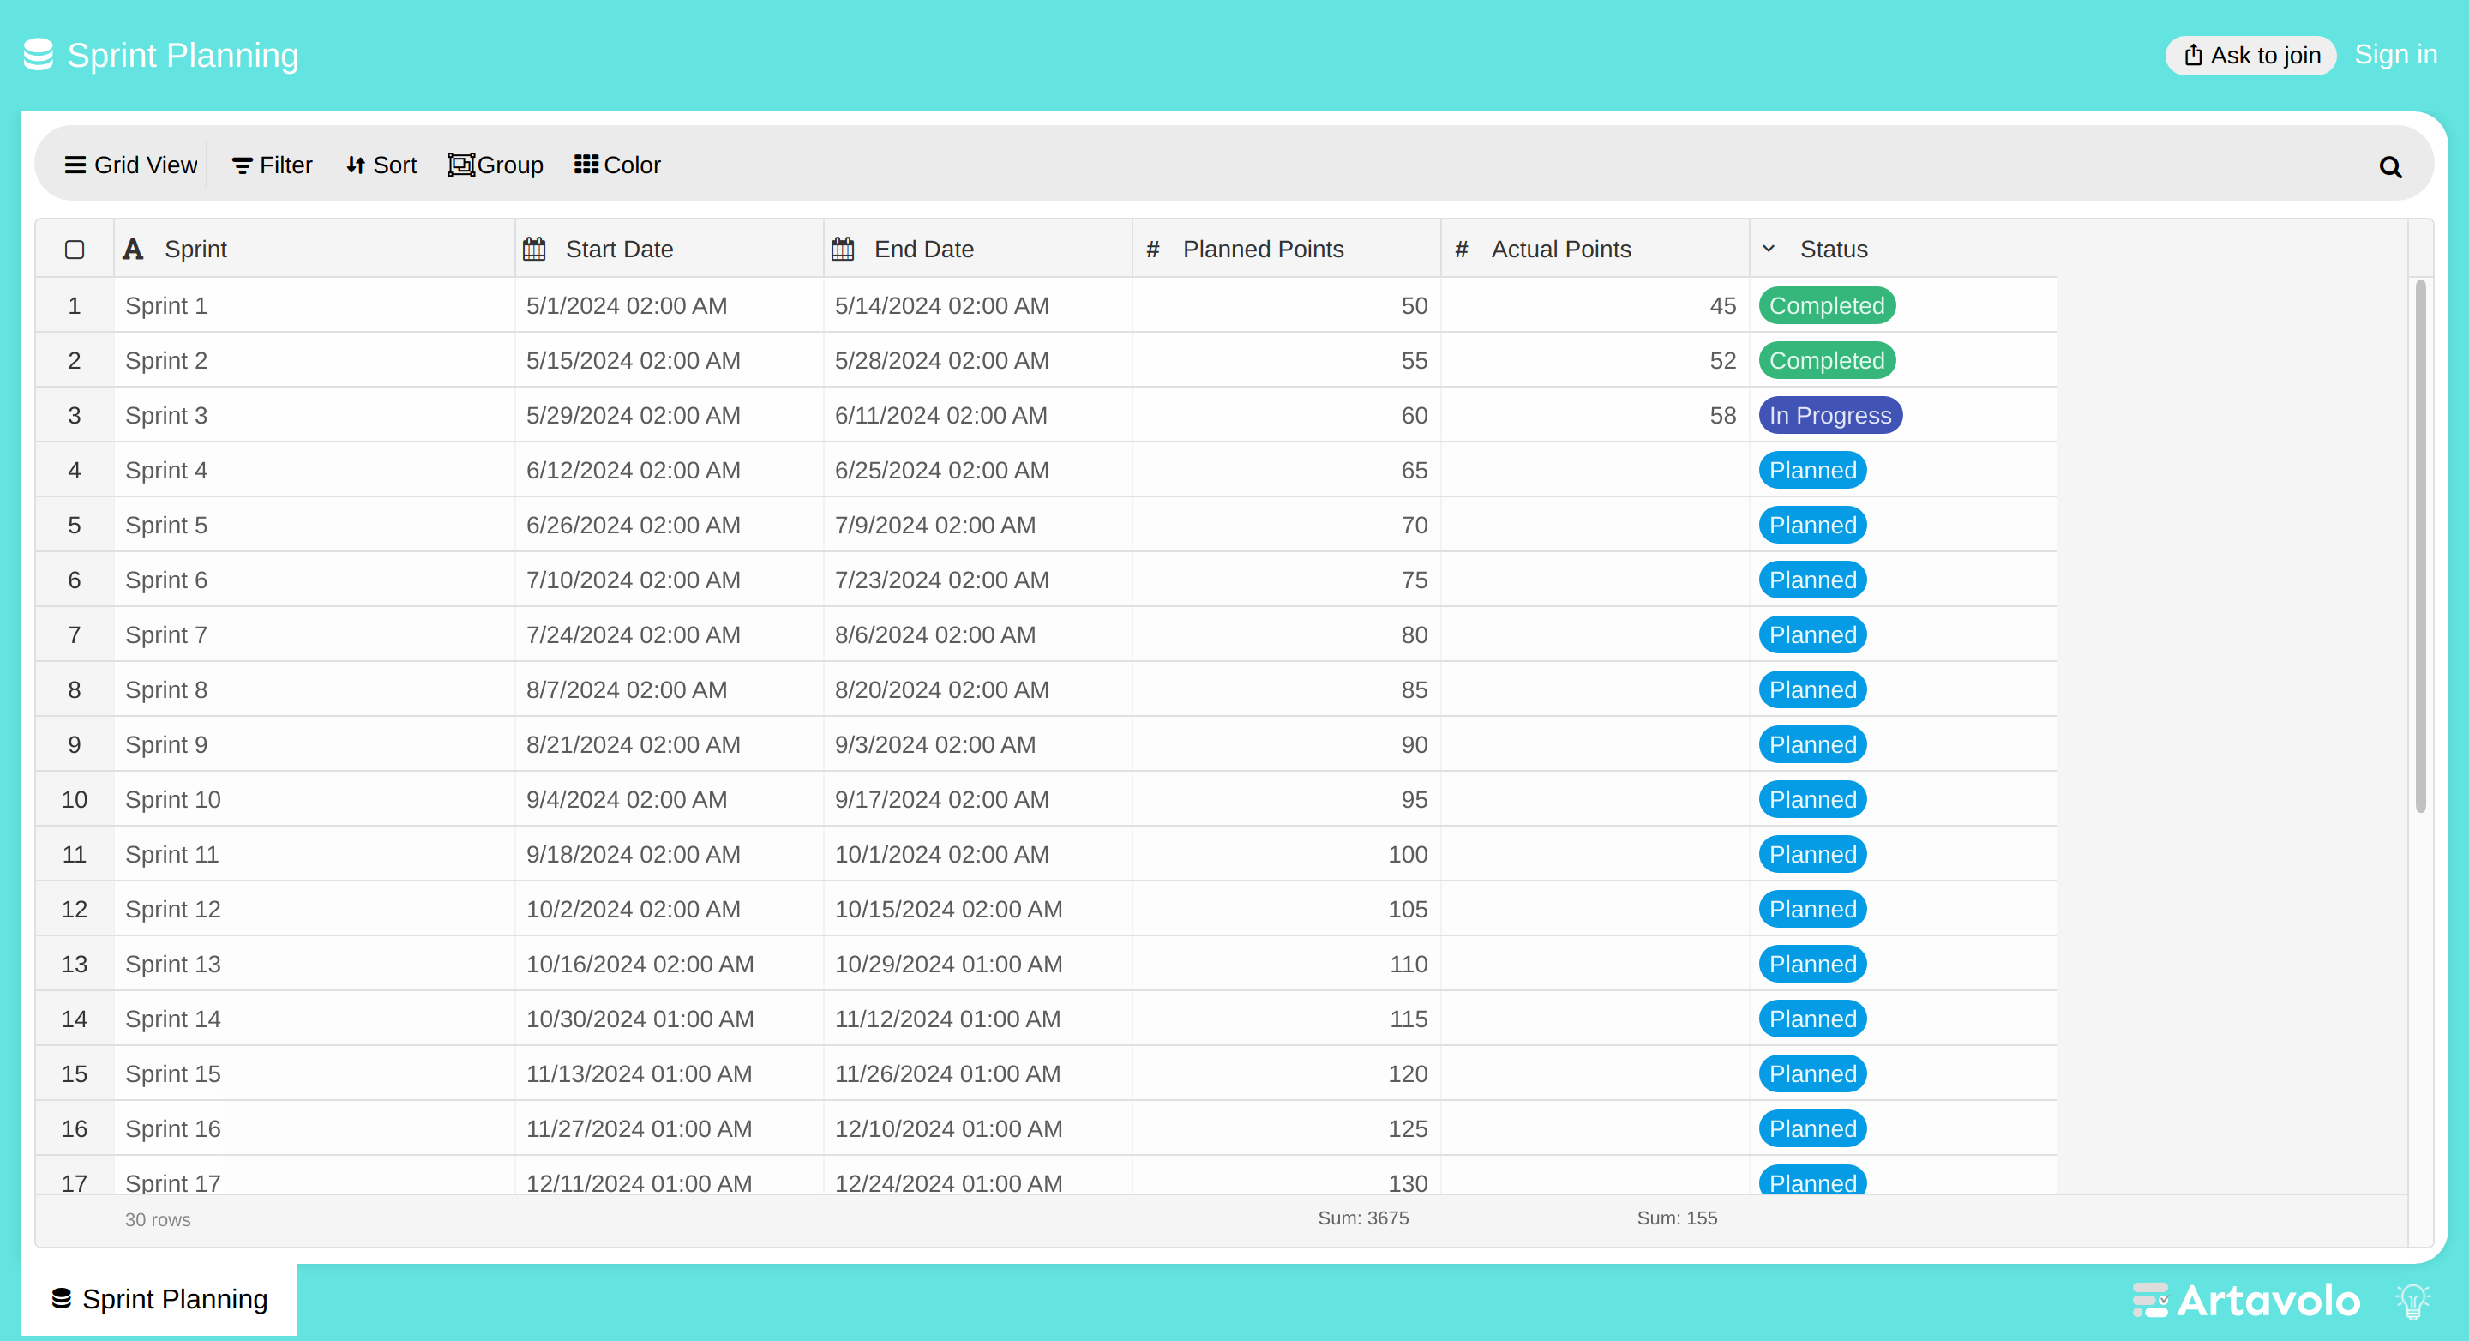The height and width of the screenshot is (1341, 2469).
Task: Click actual points value 58
Action: tap(1595, 415)
